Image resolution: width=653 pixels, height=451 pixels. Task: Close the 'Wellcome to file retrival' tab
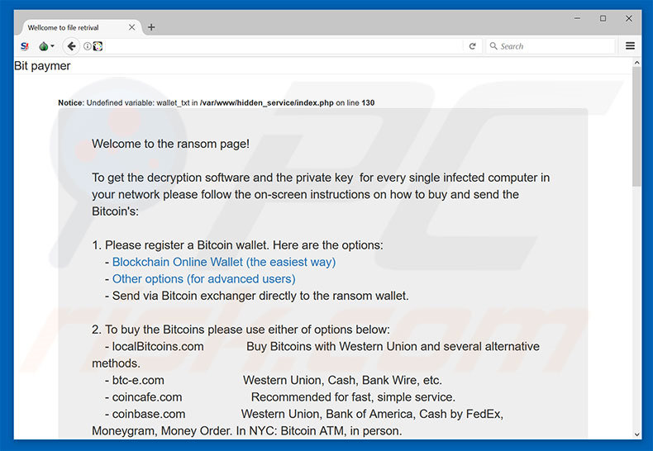[x=131, y=27]
